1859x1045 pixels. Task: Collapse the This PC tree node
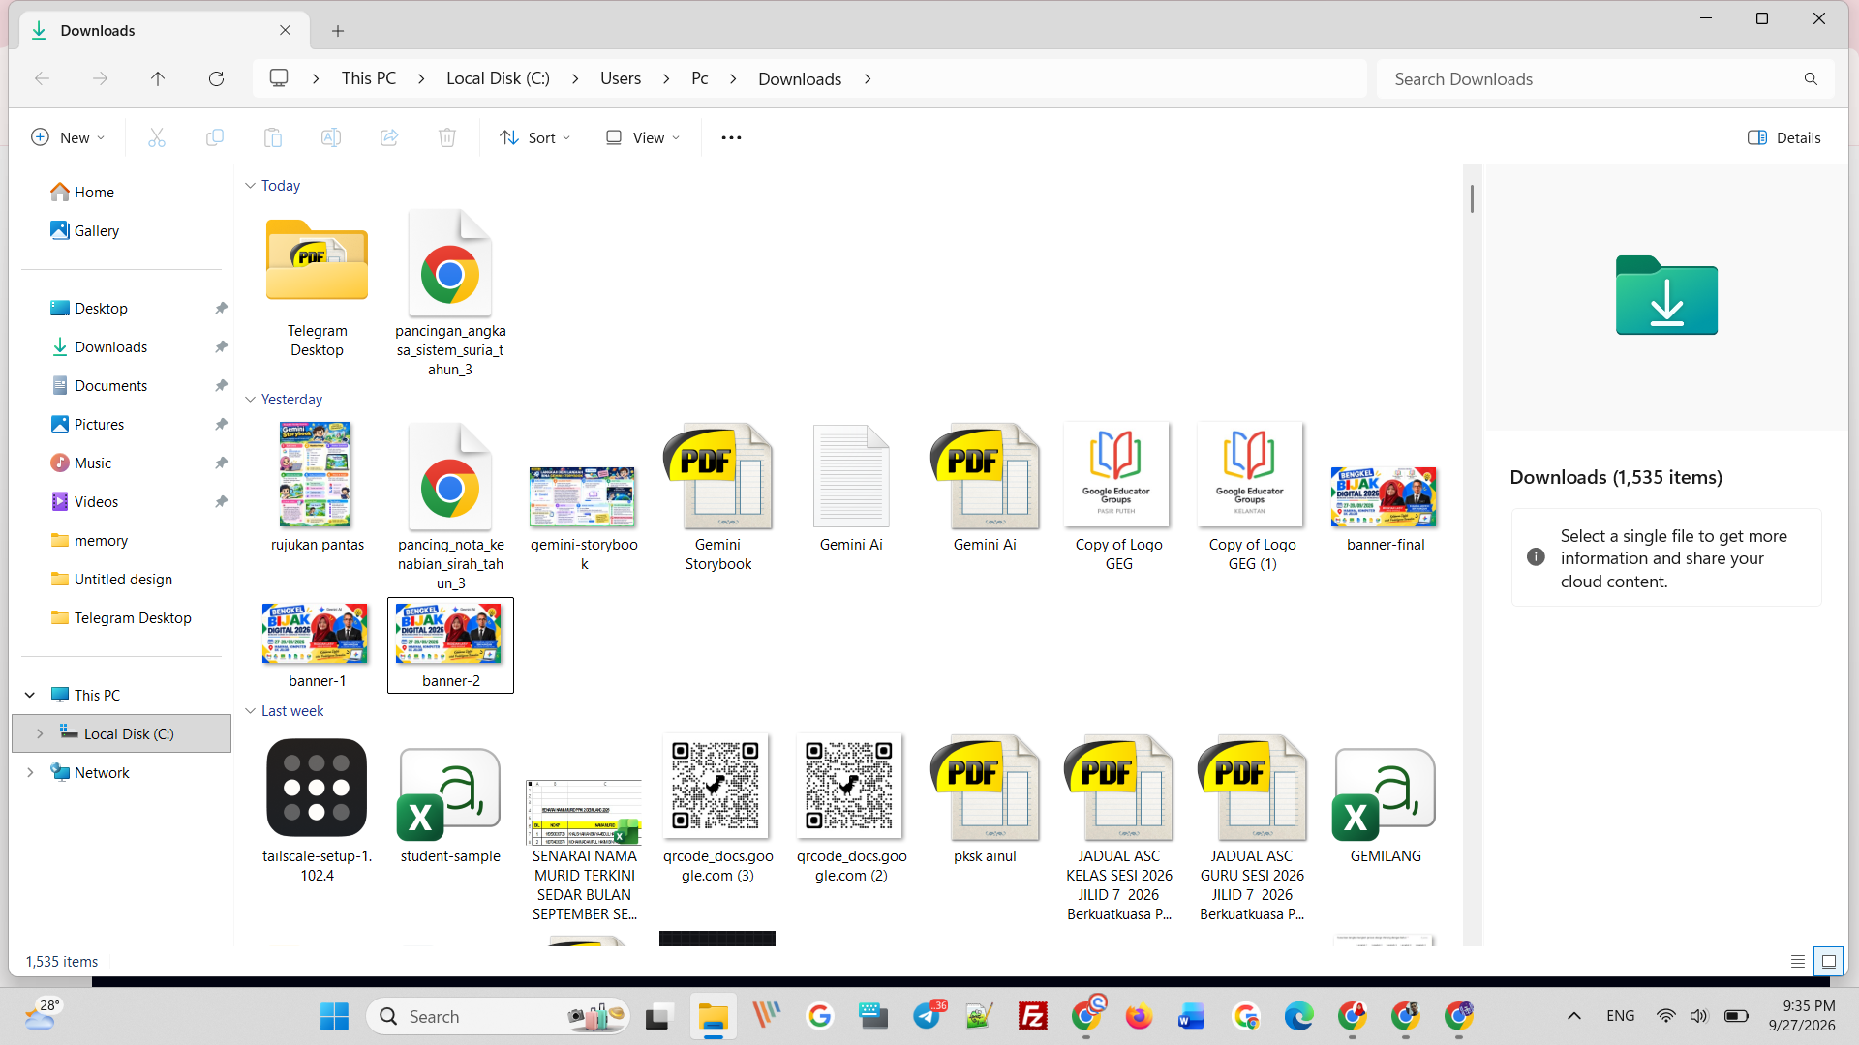pos(30,695)
